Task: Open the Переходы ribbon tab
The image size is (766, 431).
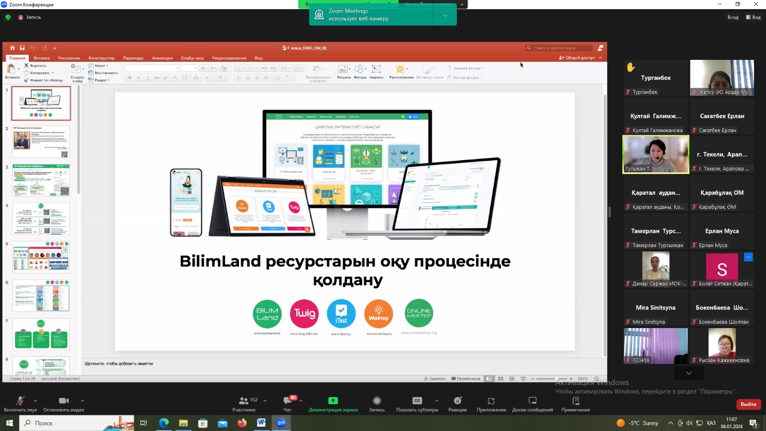Action: click(133, 58)
